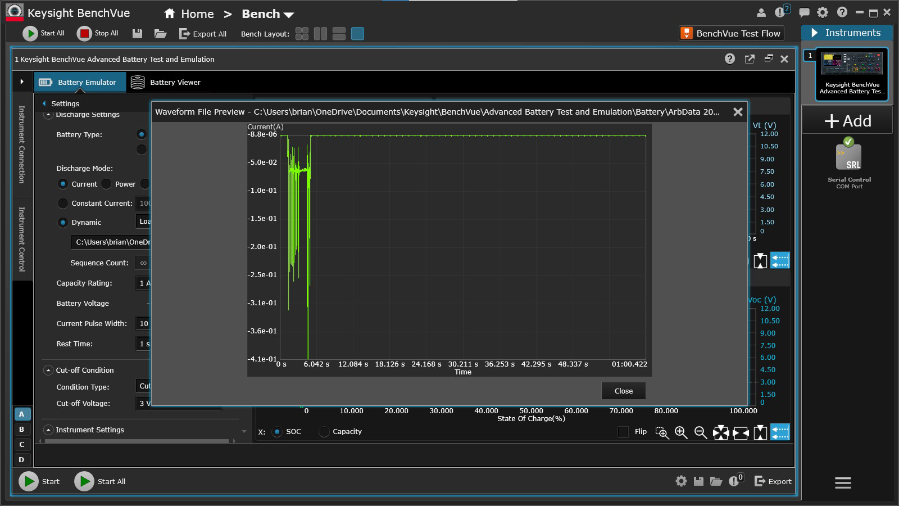Close the waveform preview with the Close button
899x506 pixels.
click(624, 391)
